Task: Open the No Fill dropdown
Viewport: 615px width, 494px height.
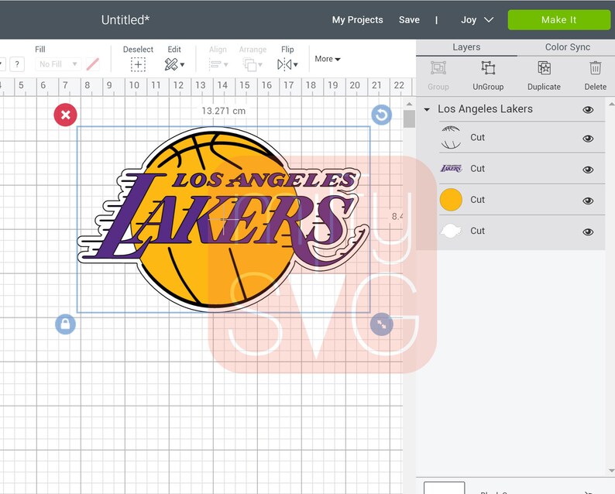Action: pyautogui.click(x=58, y=64)
